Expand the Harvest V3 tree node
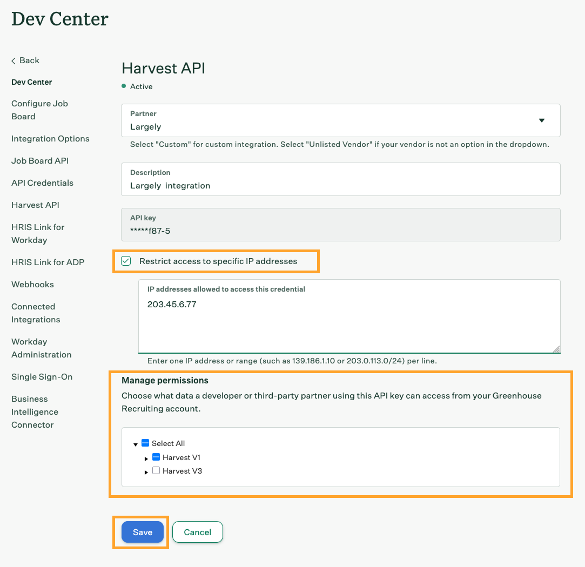This screenshot has width=585, height=567. [x=146, y=472]
